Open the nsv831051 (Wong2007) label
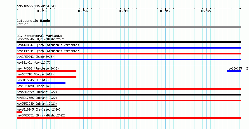Viewport: 249px width, 129px height. point(34,63)
